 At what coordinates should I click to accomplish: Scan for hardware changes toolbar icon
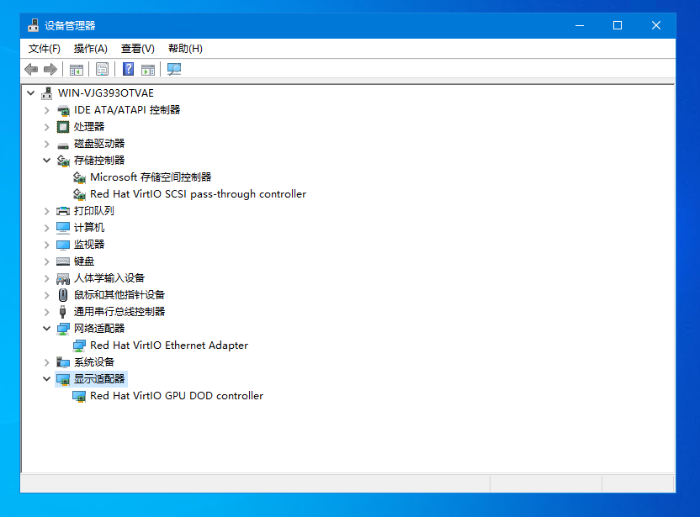173,69
